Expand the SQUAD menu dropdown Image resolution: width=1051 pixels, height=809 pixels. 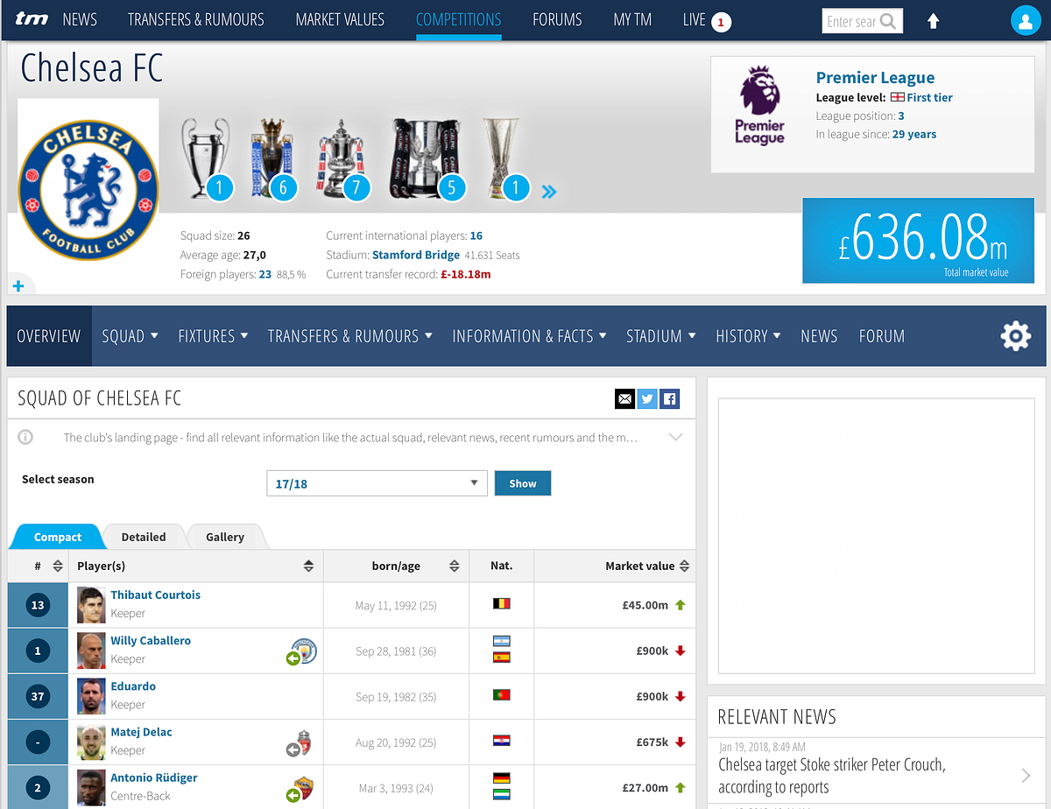130,336
